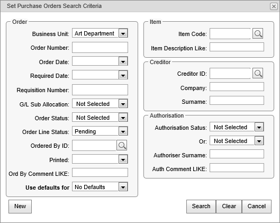Focus the Item Description Like field

(x=237, y=47)
